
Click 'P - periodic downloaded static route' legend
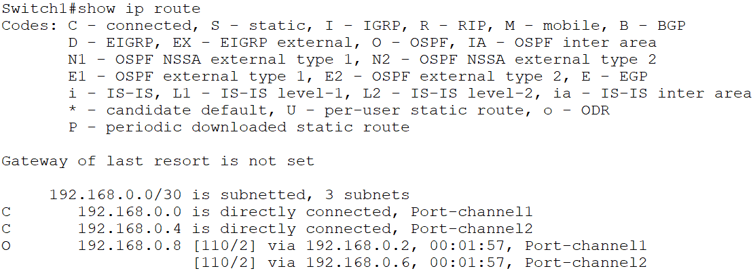238,127
